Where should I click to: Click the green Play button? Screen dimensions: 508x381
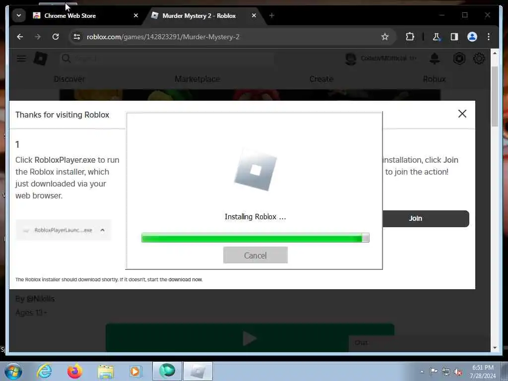250,337
